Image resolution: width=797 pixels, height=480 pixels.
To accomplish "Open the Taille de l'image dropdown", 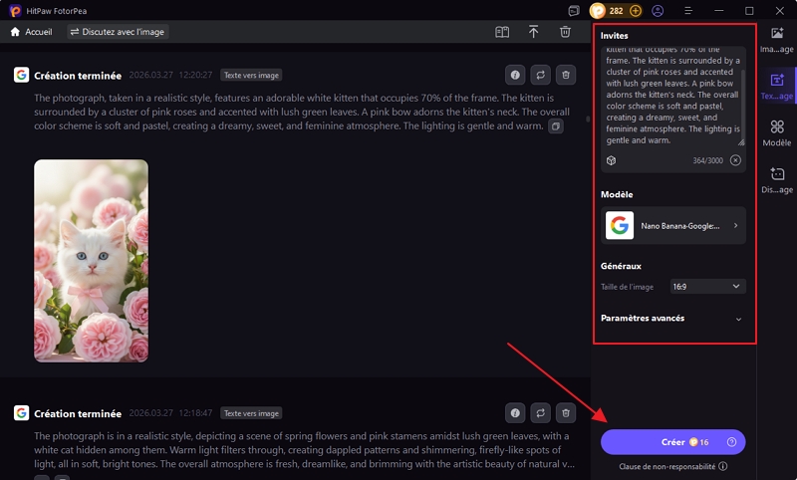I will [x=707, y=287].
